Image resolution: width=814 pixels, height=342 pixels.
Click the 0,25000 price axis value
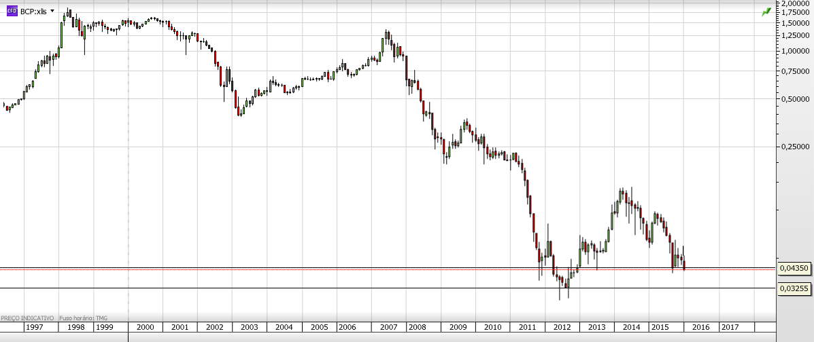(795, 147)
